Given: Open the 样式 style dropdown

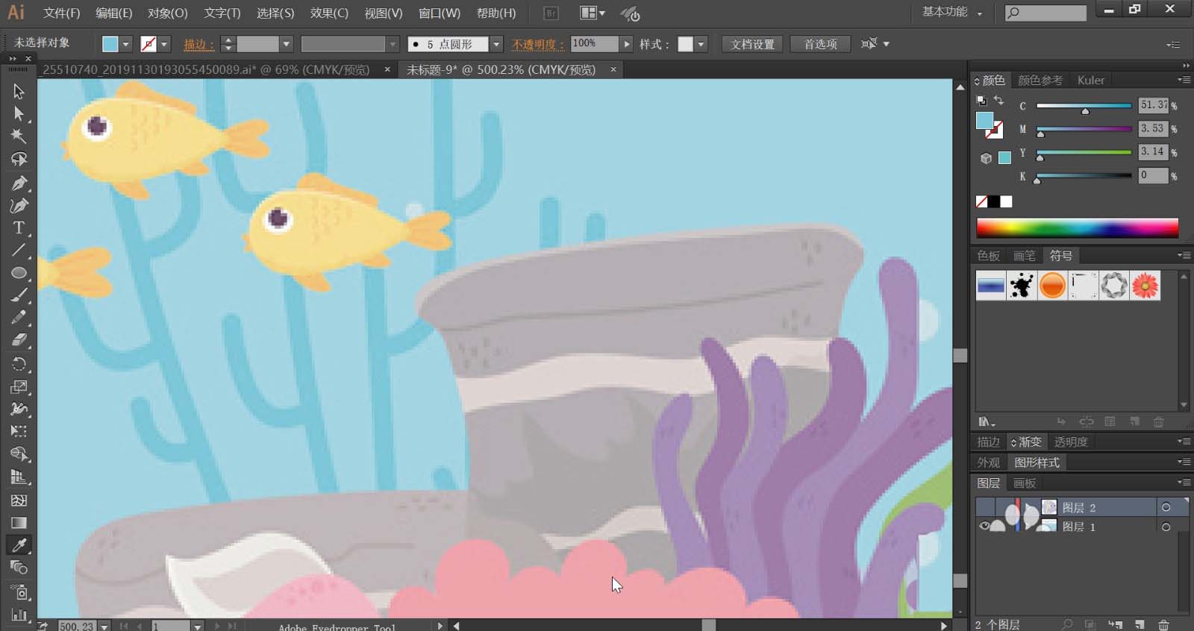Looking at the screenshot, I should tap(701, 44).
